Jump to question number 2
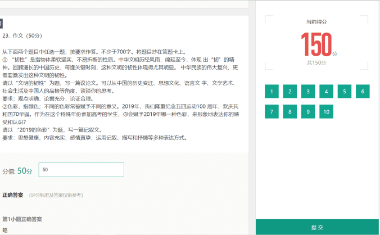 coord(290,91)
